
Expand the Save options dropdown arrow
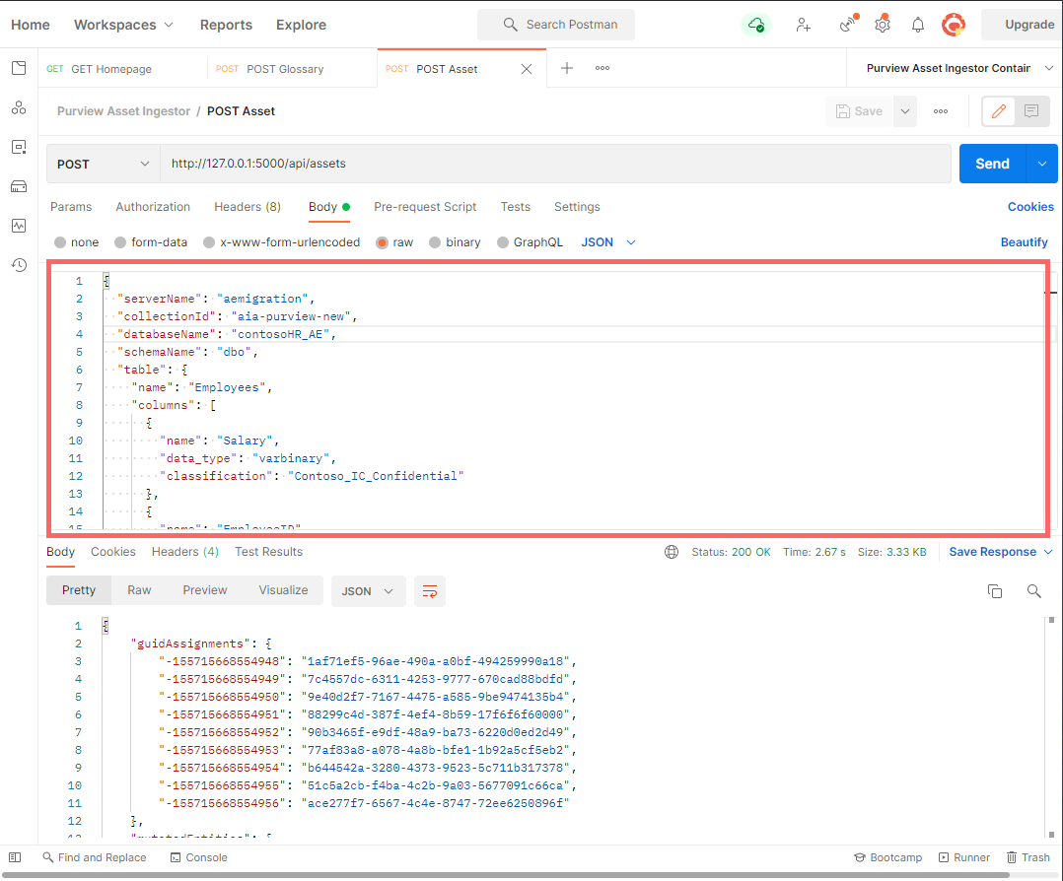[x=905, y=111]
